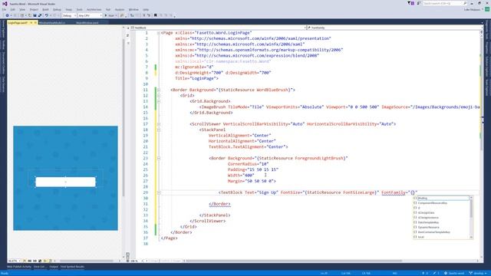Select ItemContainerTemplateKey in the IntelliSense list
The width and height of the screenshot is (491, 276).
tap(442, 232)
